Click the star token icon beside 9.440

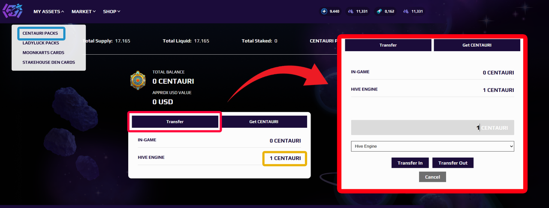click(324, 12)
